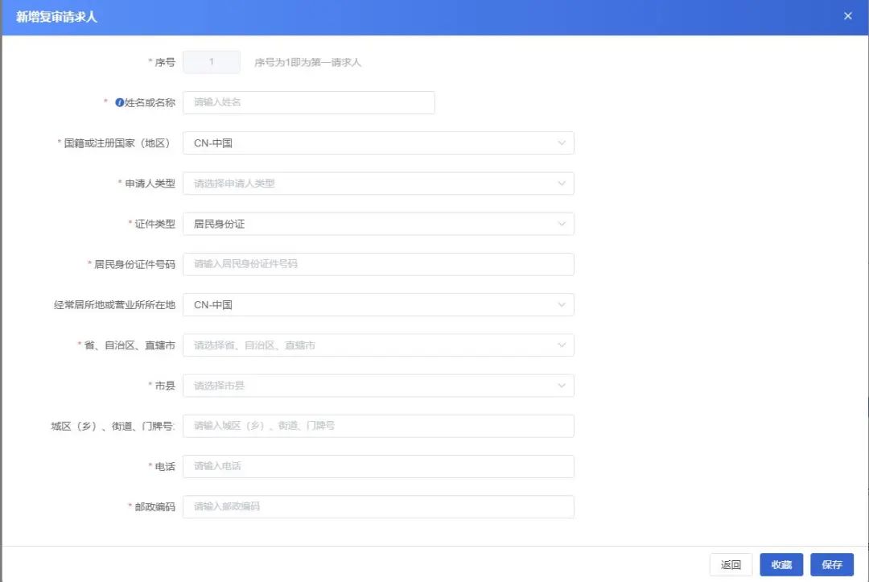Close the 新增复审请求人 dialog
Image resolution: width=869 pixels, height=582 pixels.
(847, 16)
